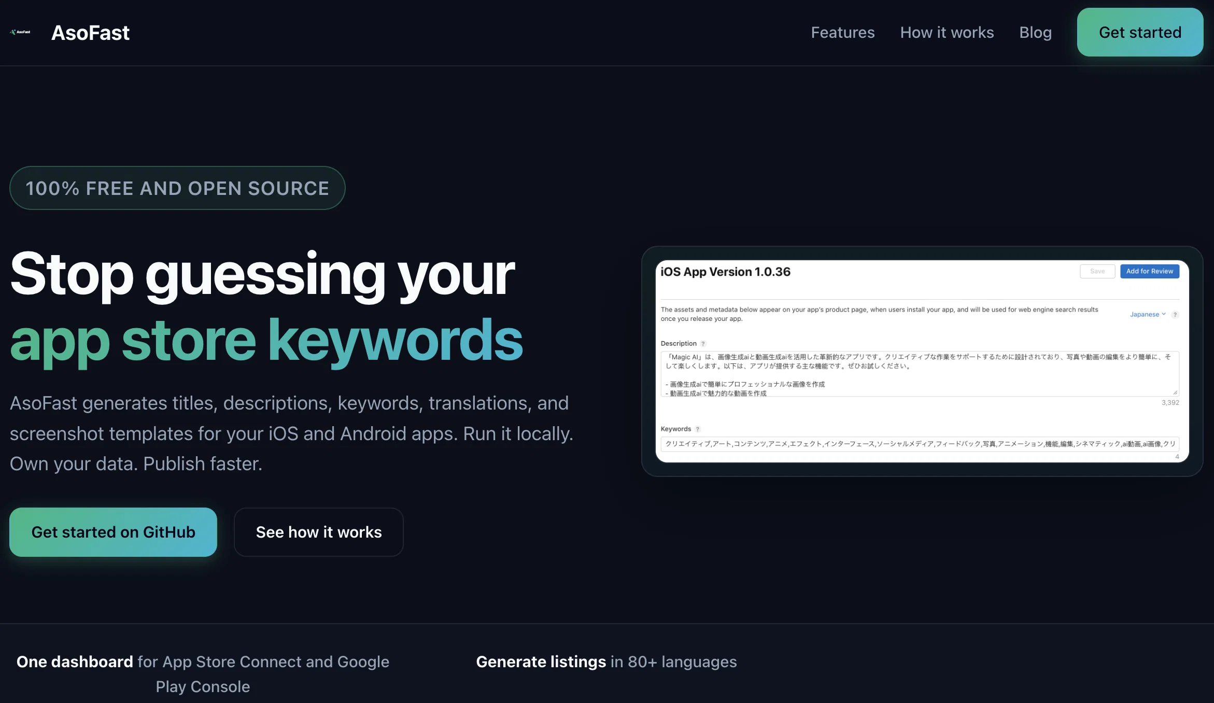The height and width of the screenshot is (703, 1214).
Task: Click the Keywords help question icon
Action: [697, 429]
